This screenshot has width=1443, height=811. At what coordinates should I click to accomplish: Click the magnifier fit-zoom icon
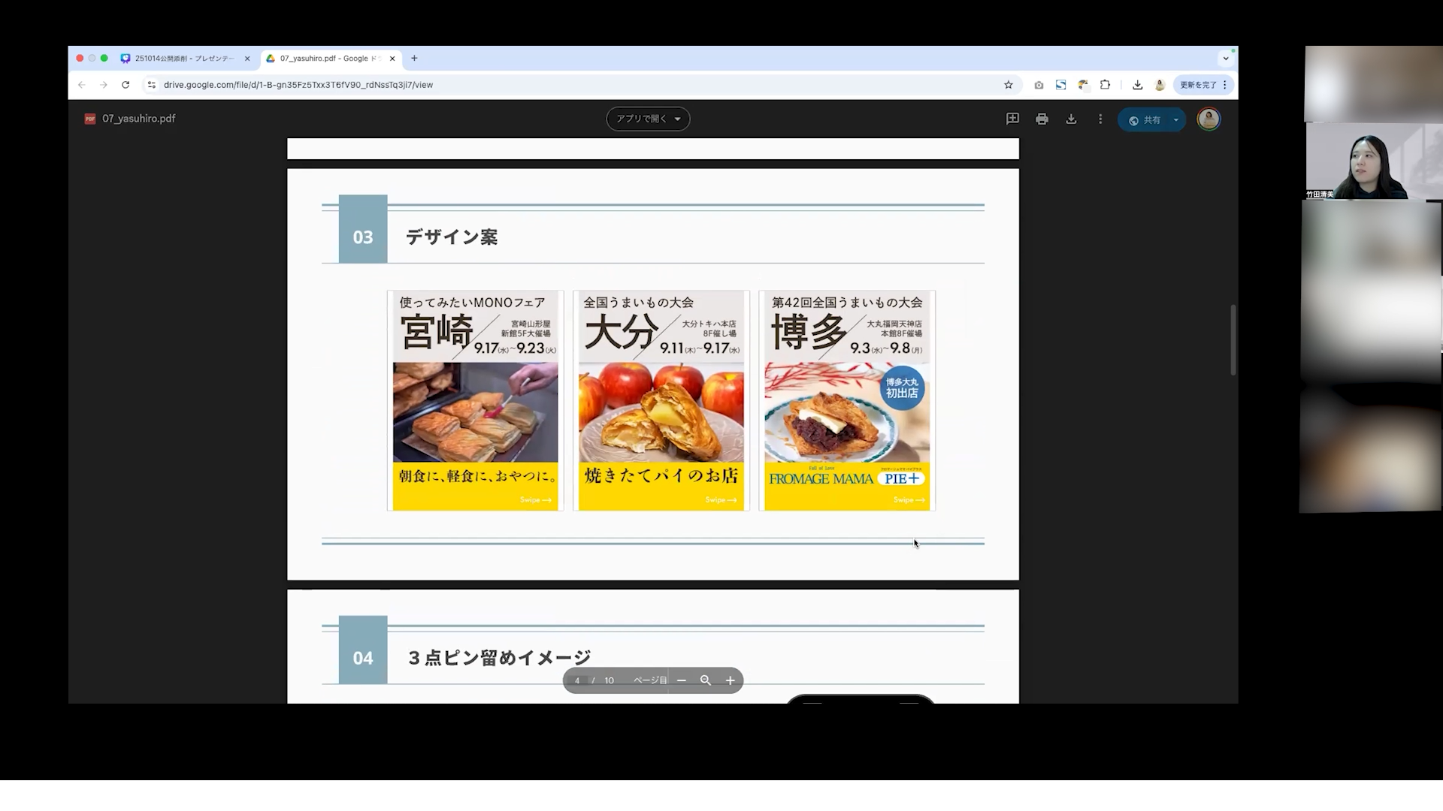(705, 680)
